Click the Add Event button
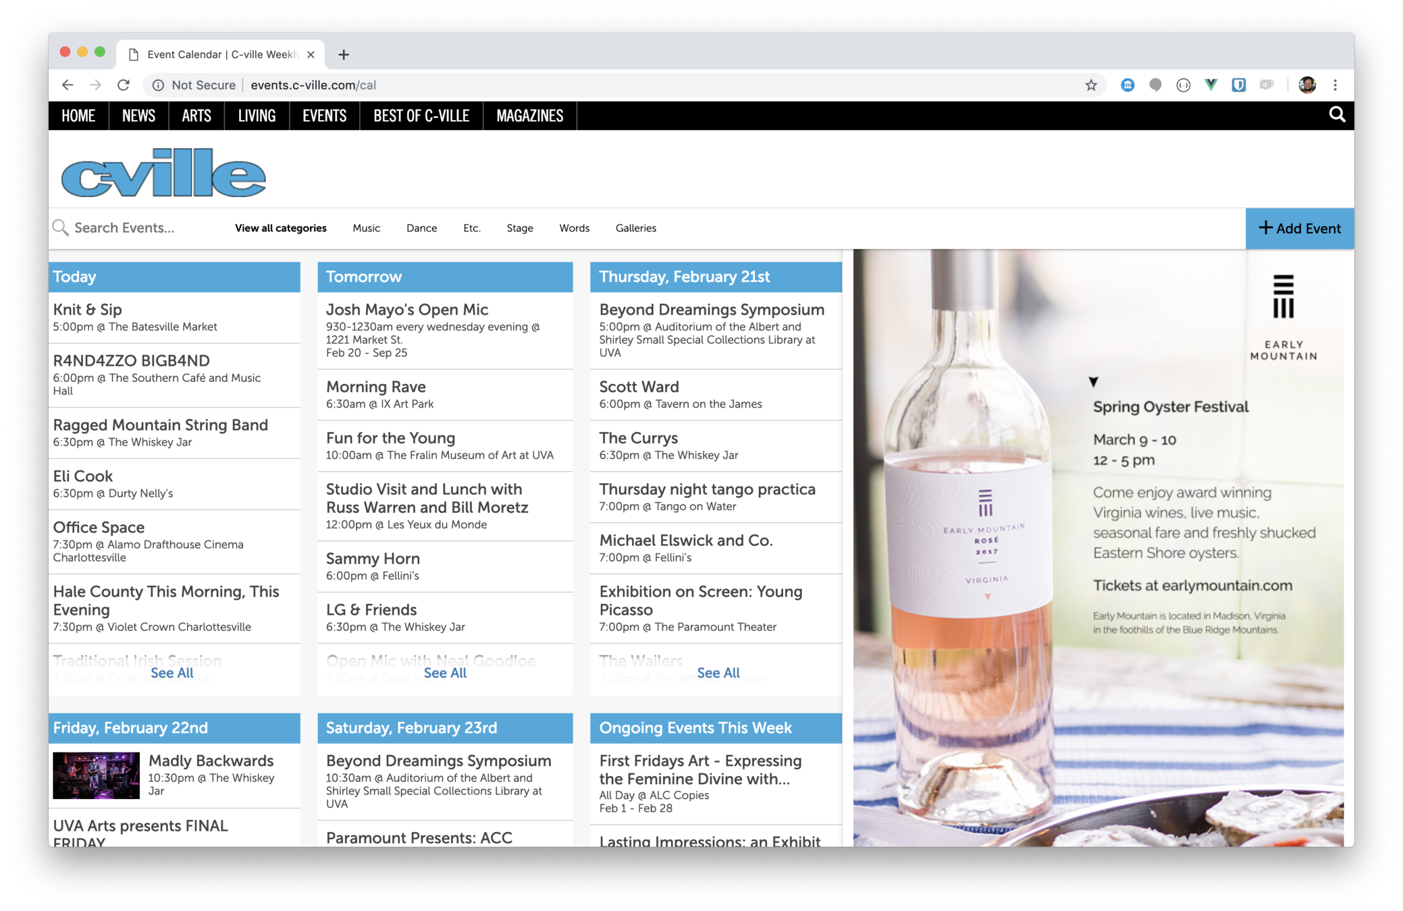The height and width of the screenshot is (911, 1403). [1300, 228]
